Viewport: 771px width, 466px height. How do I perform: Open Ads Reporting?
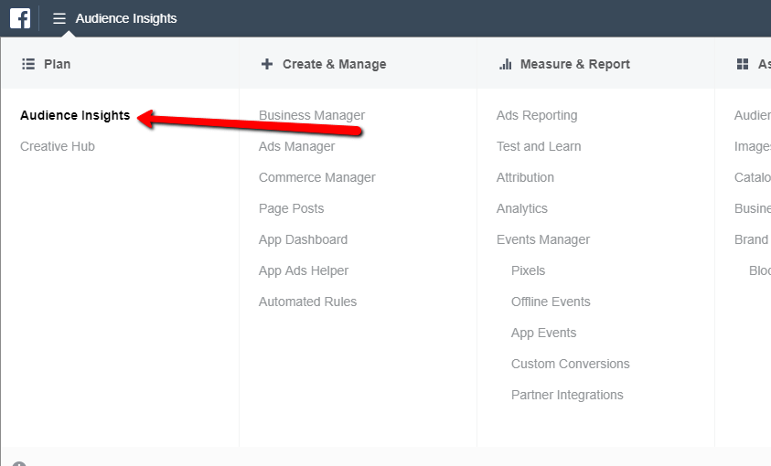(537, 115)
